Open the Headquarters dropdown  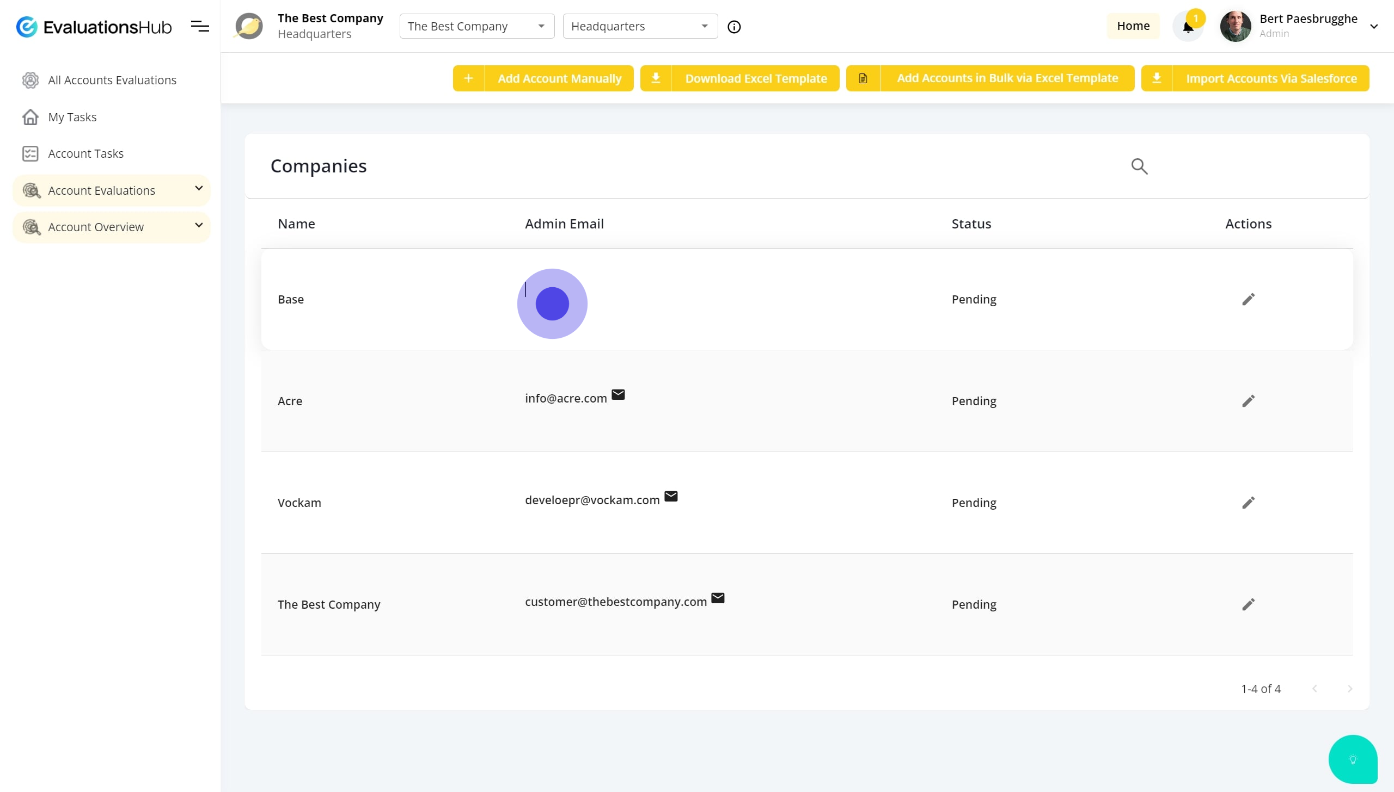pos(640,26)
